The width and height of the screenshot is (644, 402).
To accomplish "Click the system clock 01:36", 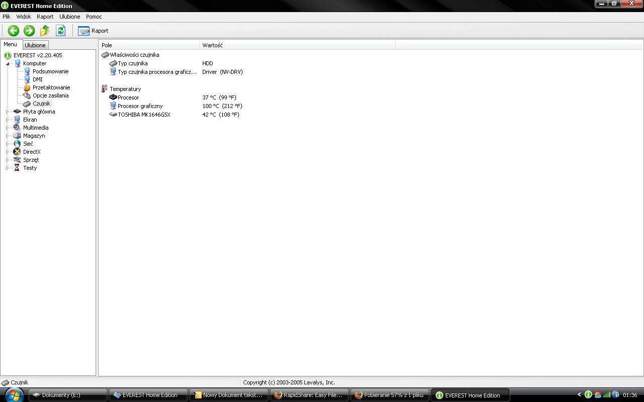I will point(630,395).
